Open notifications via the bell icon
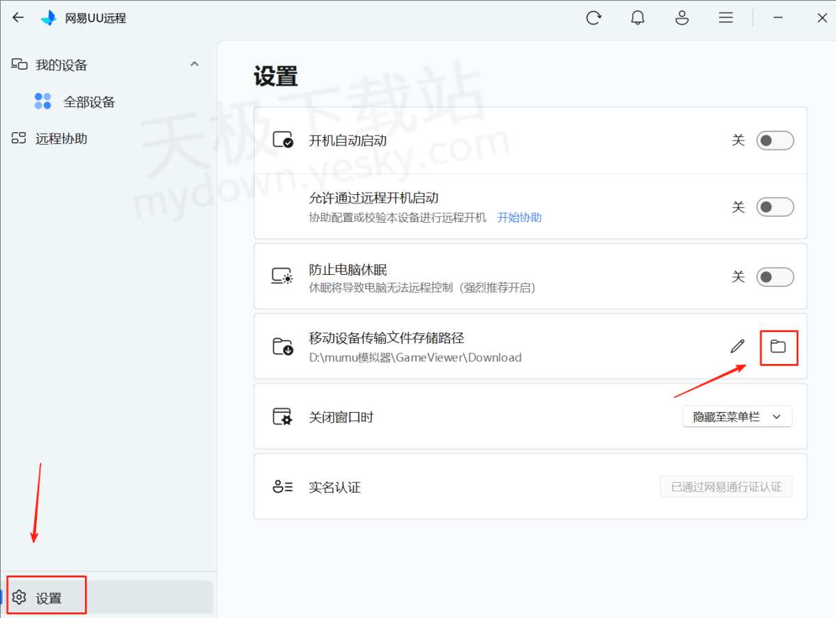This screenshot has width=836, height=618. 637,17
